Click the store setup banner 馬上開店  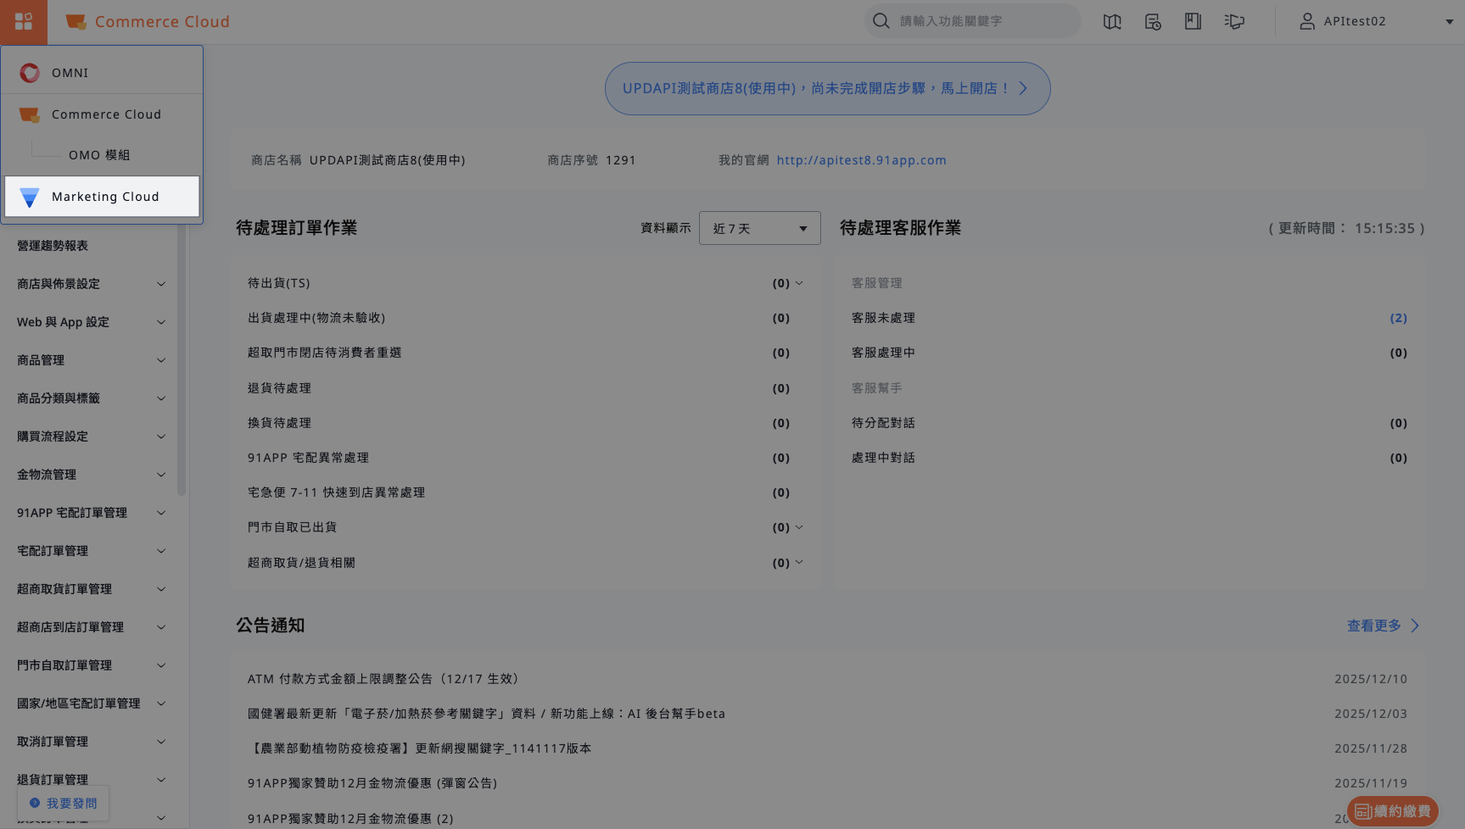click(x=827, y=88)
